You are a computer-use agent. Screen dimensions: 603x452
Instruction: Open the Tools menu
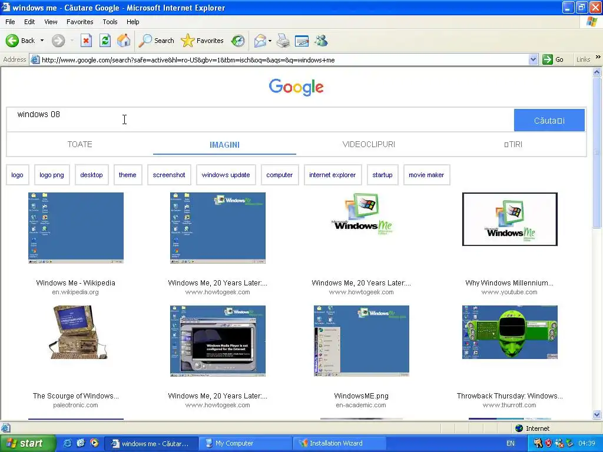pyautogui.click(x=110, y=22)
